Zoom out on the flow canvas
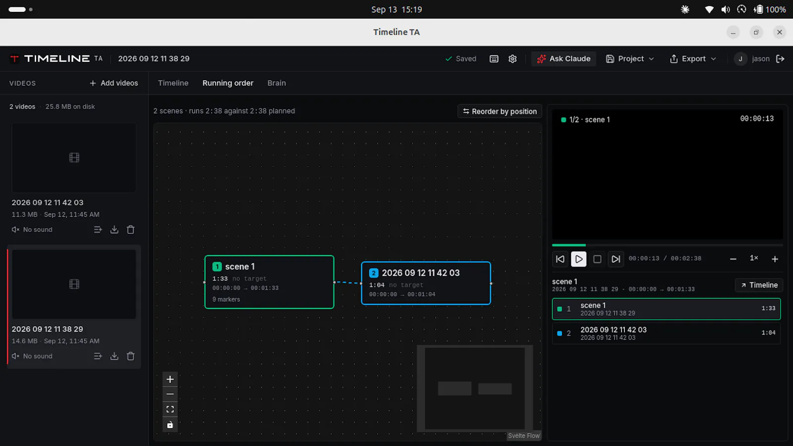Screen dimensions: 793x446 click(170, 394)
